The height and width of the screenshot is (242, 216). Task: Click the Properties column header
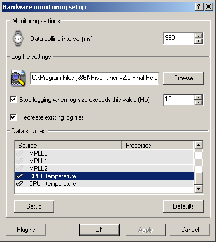pyautogui.click(x=157, y=145)
